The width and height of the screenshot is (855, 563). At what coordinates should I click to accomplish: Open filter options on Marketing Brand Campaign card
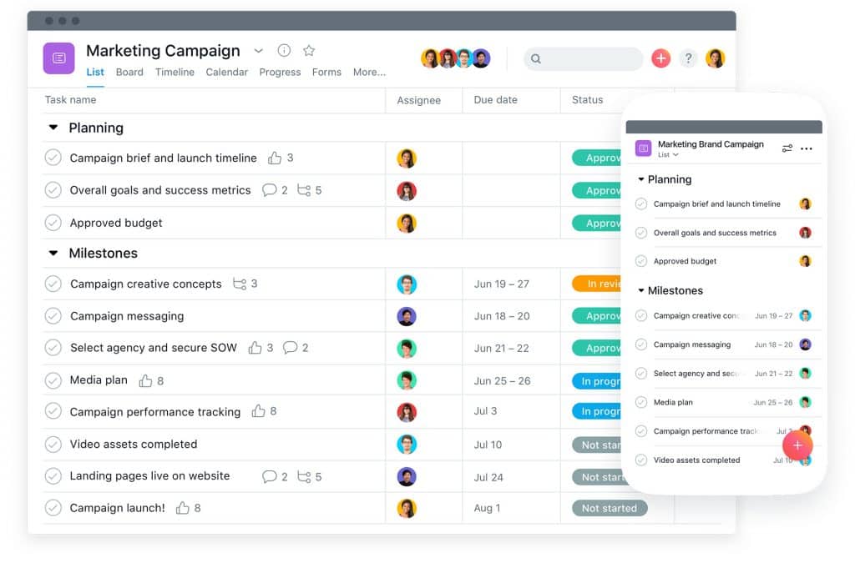(x=787, y=148)
